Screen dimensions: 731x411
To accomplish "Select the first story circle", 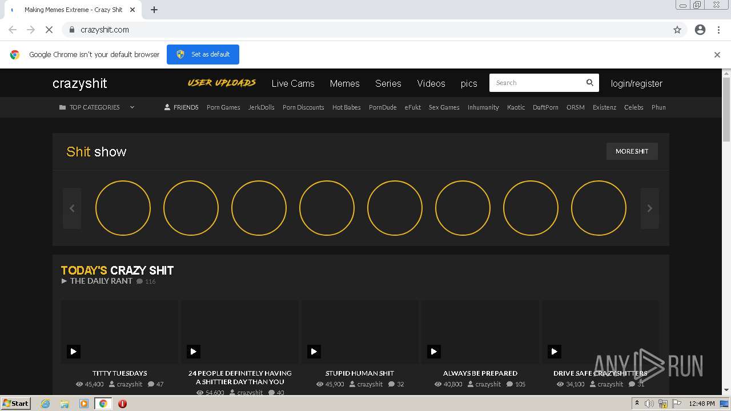I will (123, 208).
